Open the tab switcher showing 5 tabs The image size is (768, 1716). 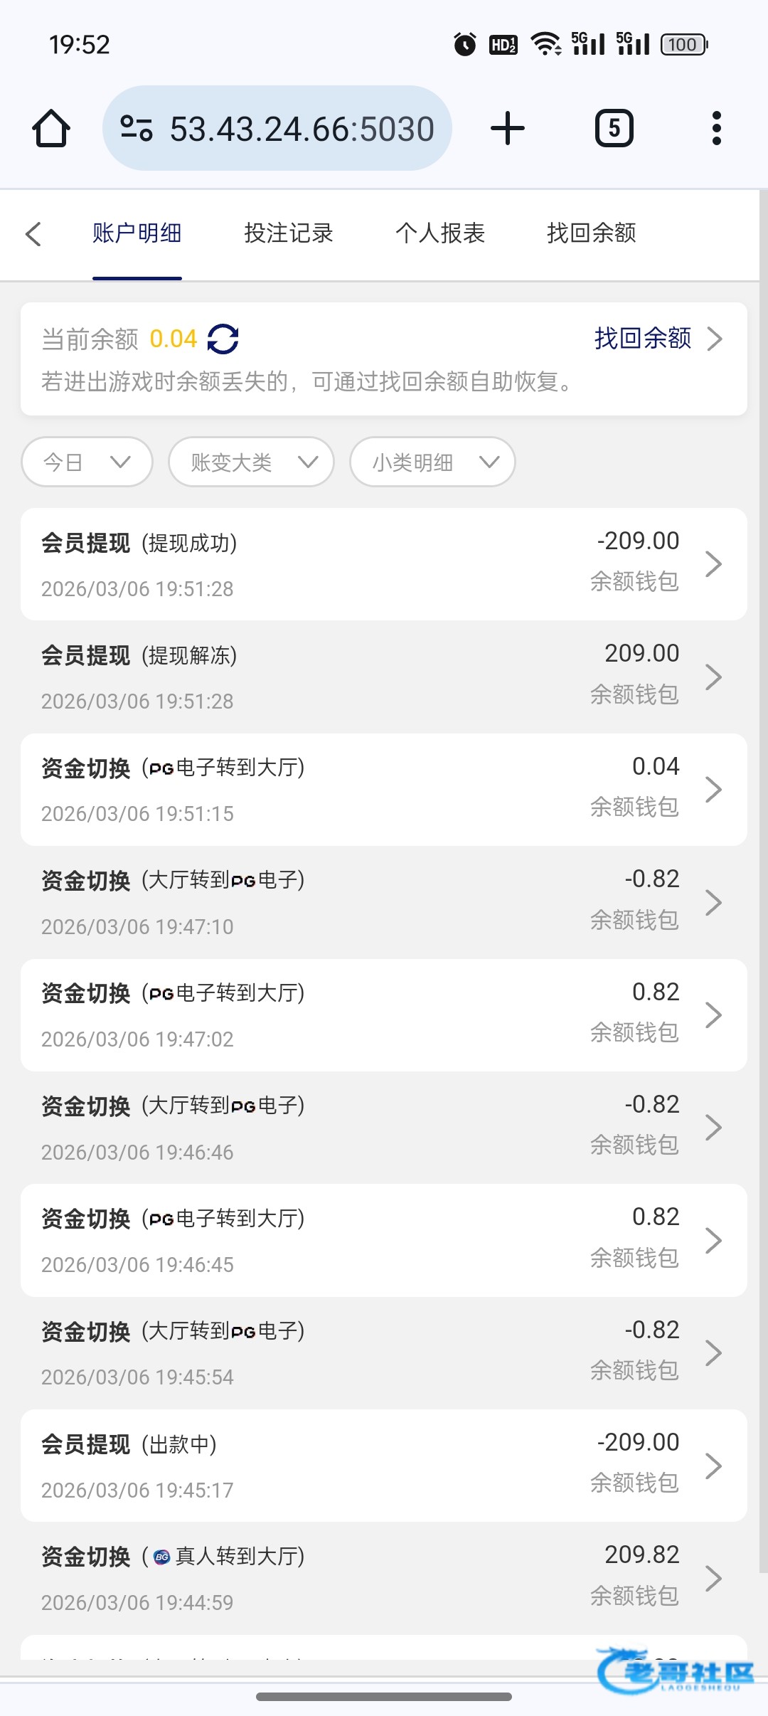pos(614,129)
